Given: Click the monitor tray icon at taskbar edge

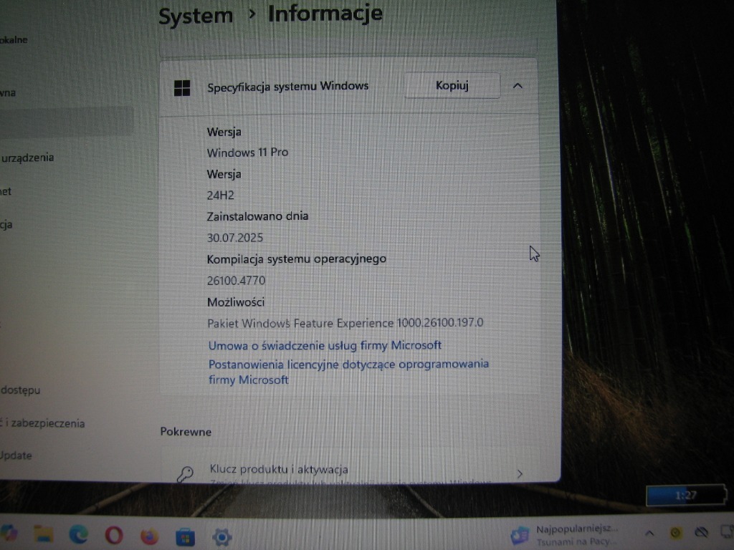Looking at the screenshot, I should click(727, 532).
